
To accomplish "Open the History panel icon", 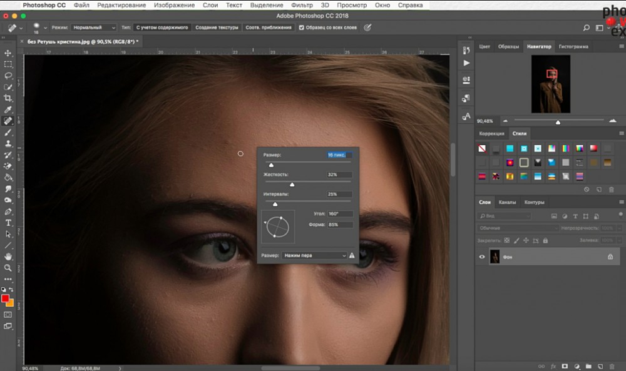I will tap(466, 51).
